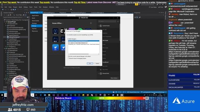Check 'Manually choose the debugging engines'
The width and height of the screenshot is (200, 112).
click(x=68, y=58)
